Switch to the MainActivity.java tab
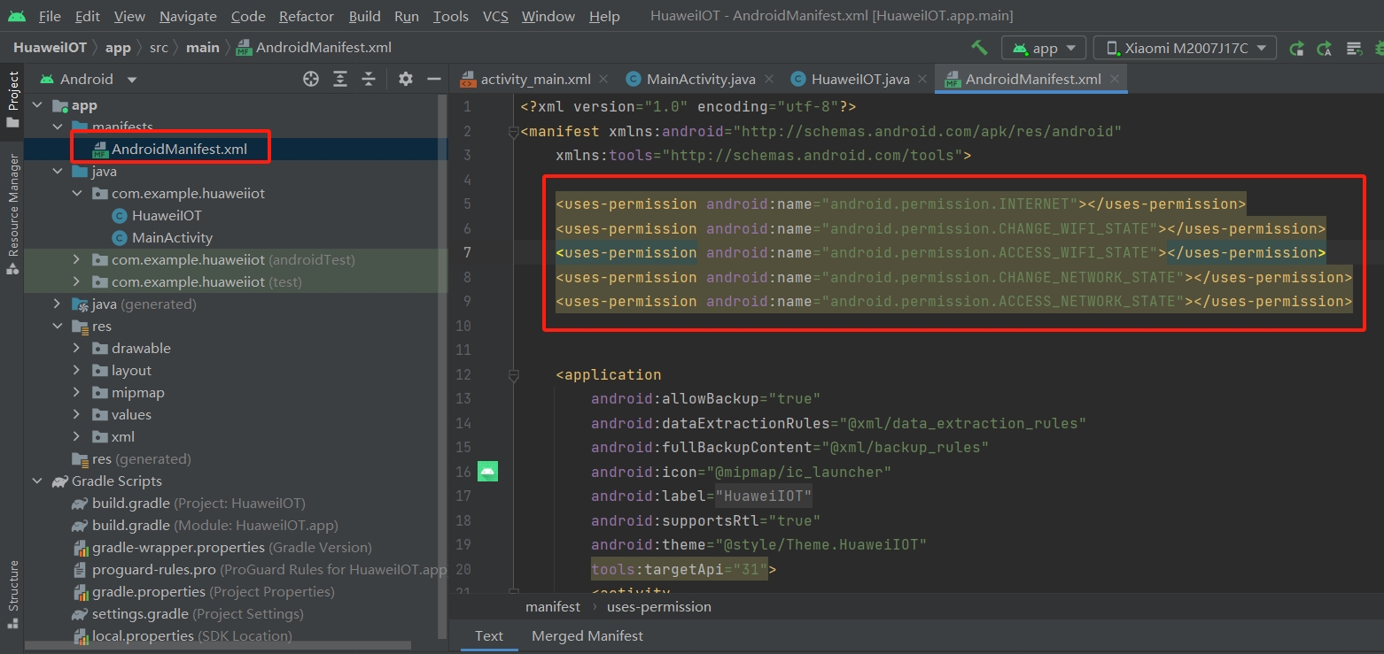This screenshot has height=654, width=1384. coord(700,80)
